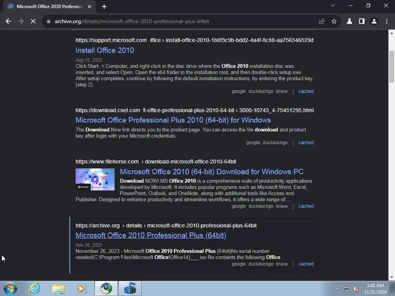Search google from archive.org result
This screenshot has width=395, height=296.
[x=239, y=264]
